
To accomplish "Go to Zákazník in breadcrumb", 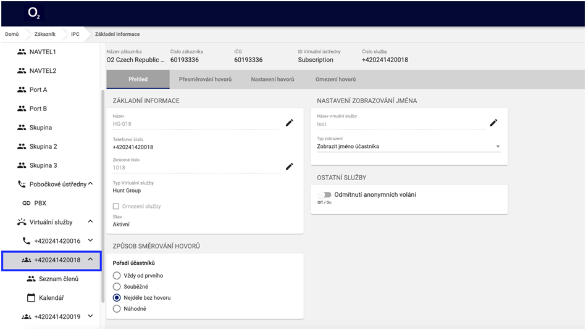I will (45, 34).
